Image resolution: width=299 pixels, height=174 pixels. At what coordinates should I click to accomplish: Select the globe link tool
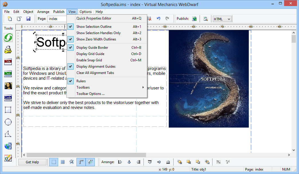(x=8, y=146)
